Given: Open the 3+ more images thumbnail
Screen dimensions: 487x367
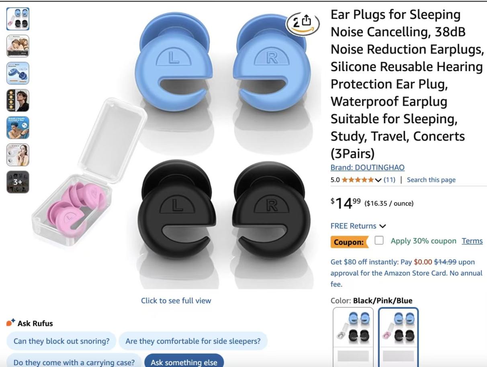Looking at the screenshot, I should 18,182.
